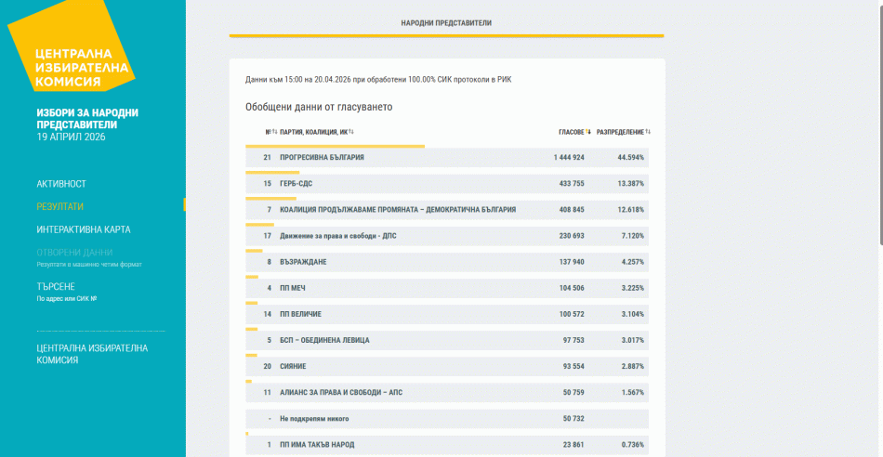Sort by votes using the ГЛАСОВЕ arrow icon
Screen dimensions: 883x457
(589, 132)
